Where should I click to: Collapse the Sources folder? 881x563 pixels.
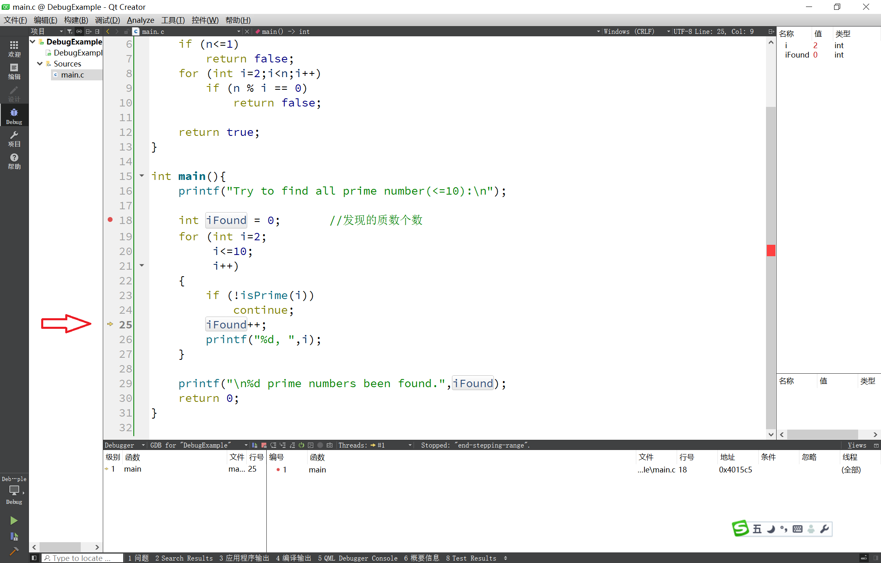click(x=40, y=64)
